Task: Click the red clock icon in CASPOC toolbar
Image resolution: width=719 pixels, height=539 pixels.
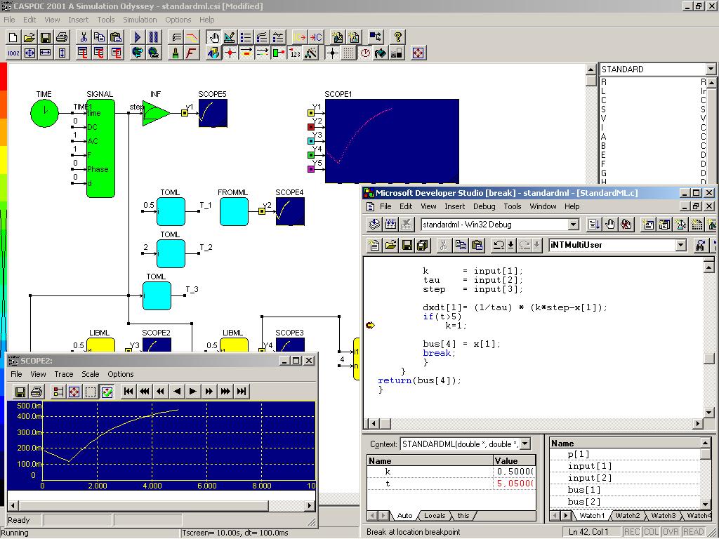Action: [x=365, y=53]
